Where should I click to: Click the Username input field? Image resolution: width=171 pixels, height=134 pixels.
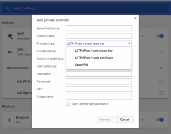coord(99,74)
